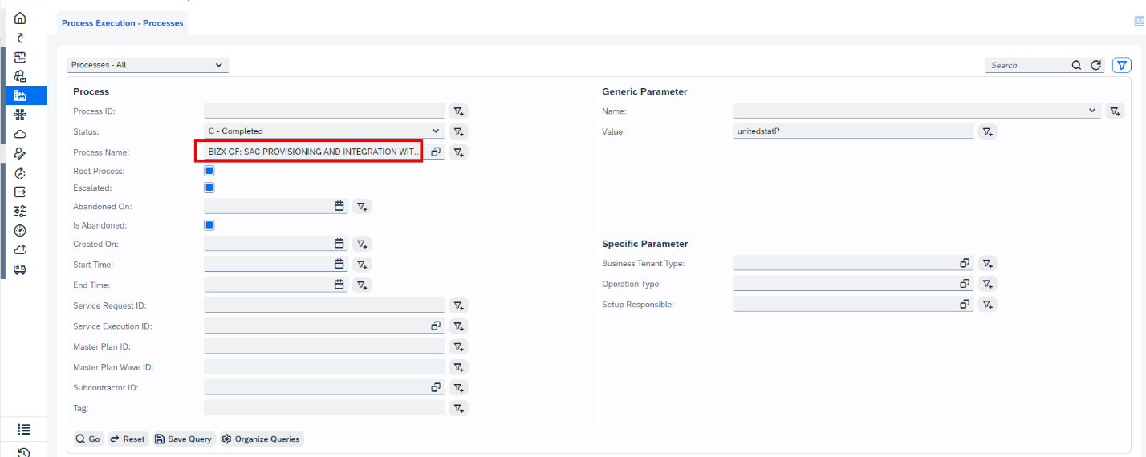This screenshot has width=1146, height=457.
Task: Expand the Status C - Completed dropdown
Action: [324, 131]
